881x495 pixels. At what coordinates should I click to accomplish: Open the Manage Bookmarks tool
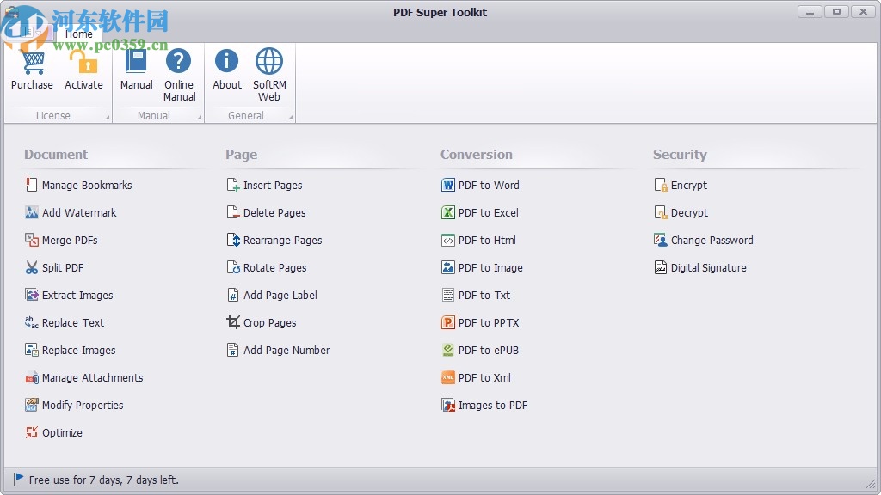(x=85, y=185)
